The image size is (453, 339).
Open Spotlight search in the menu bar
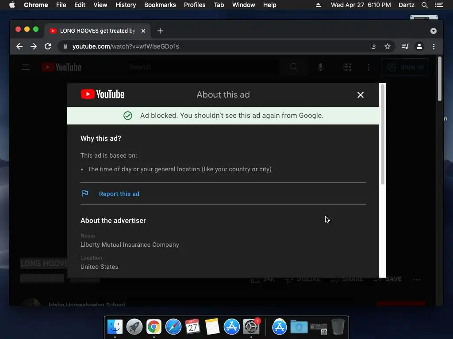pyautogui.click(x=424, y=5)
